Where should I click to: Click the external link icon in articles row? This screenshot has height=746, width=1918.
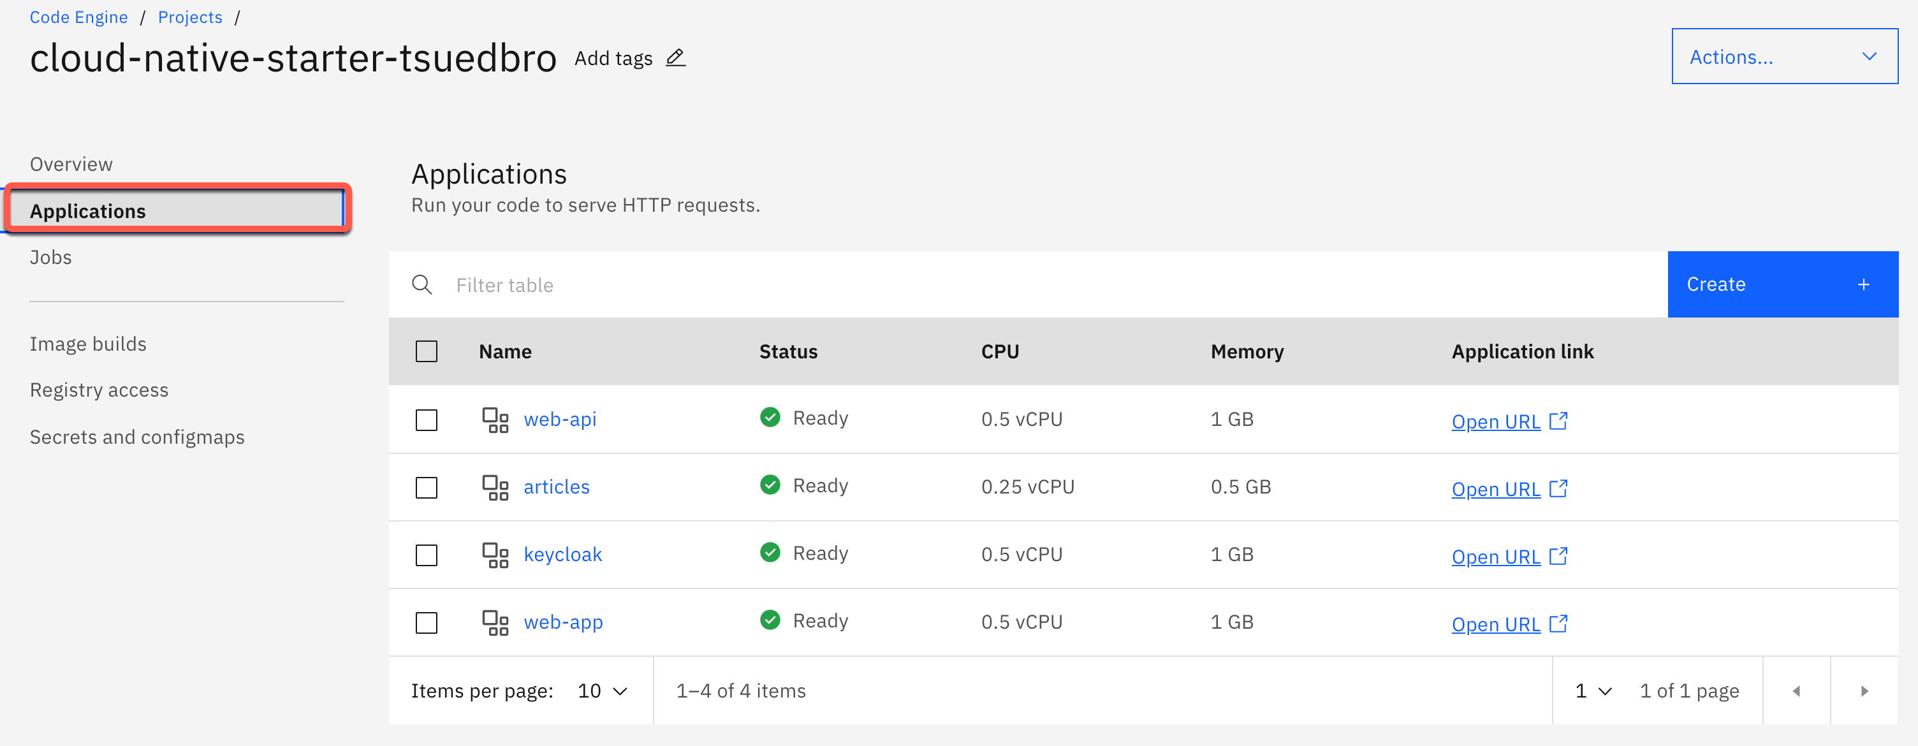pyautogui.click(x=1558, y=488)
